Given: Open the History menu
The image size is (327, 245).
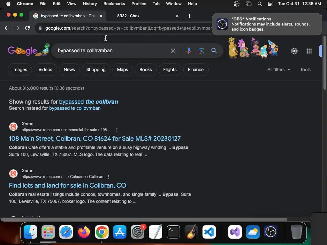Looking at the screenshot, I should pos(90,4).
